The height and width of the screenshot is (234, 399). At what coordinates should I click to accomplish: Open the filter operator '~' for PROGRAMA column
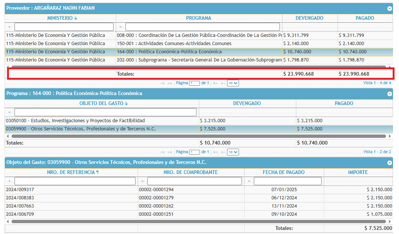click(121, 27)
